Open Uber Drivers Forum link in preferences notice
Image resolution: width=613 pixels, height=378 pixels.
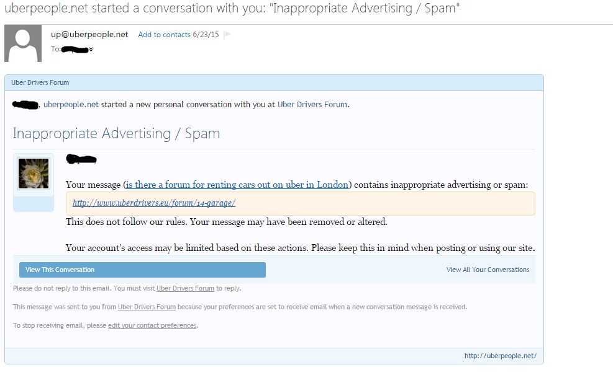[x=147, y=307]
